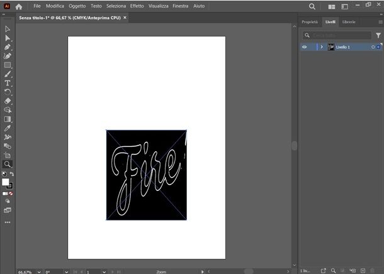Expand Livello 1 layer contents
The width and height of the screenshot is (384, 274).
click(322, 47)
